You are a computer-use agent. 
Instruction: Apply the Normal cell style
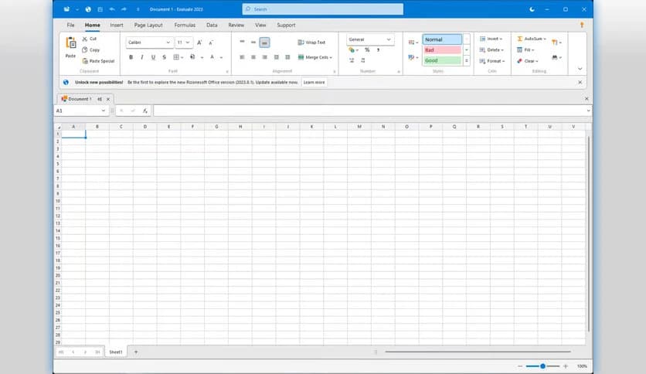[x=442, y=39]
